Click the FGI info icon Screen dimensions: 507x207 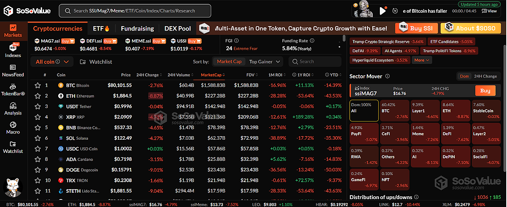coord(236,41)
